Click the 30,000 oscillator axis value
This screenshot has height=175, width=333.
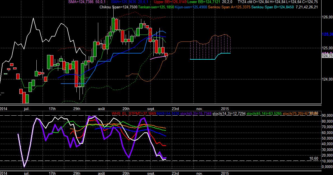pos(327,150)
